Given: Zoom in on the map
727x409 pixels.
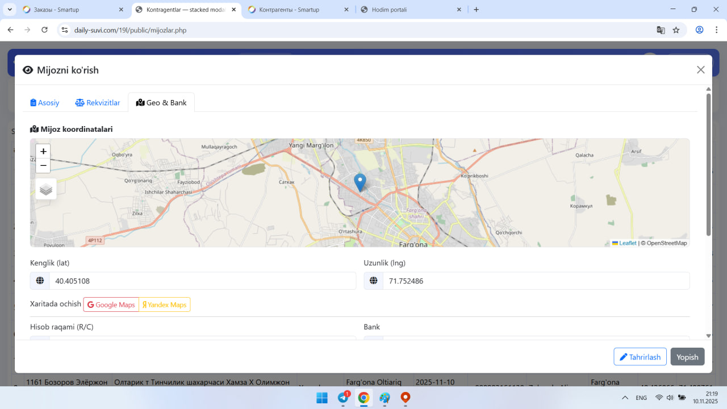Looking at the screenshot, I should (43, 151).
